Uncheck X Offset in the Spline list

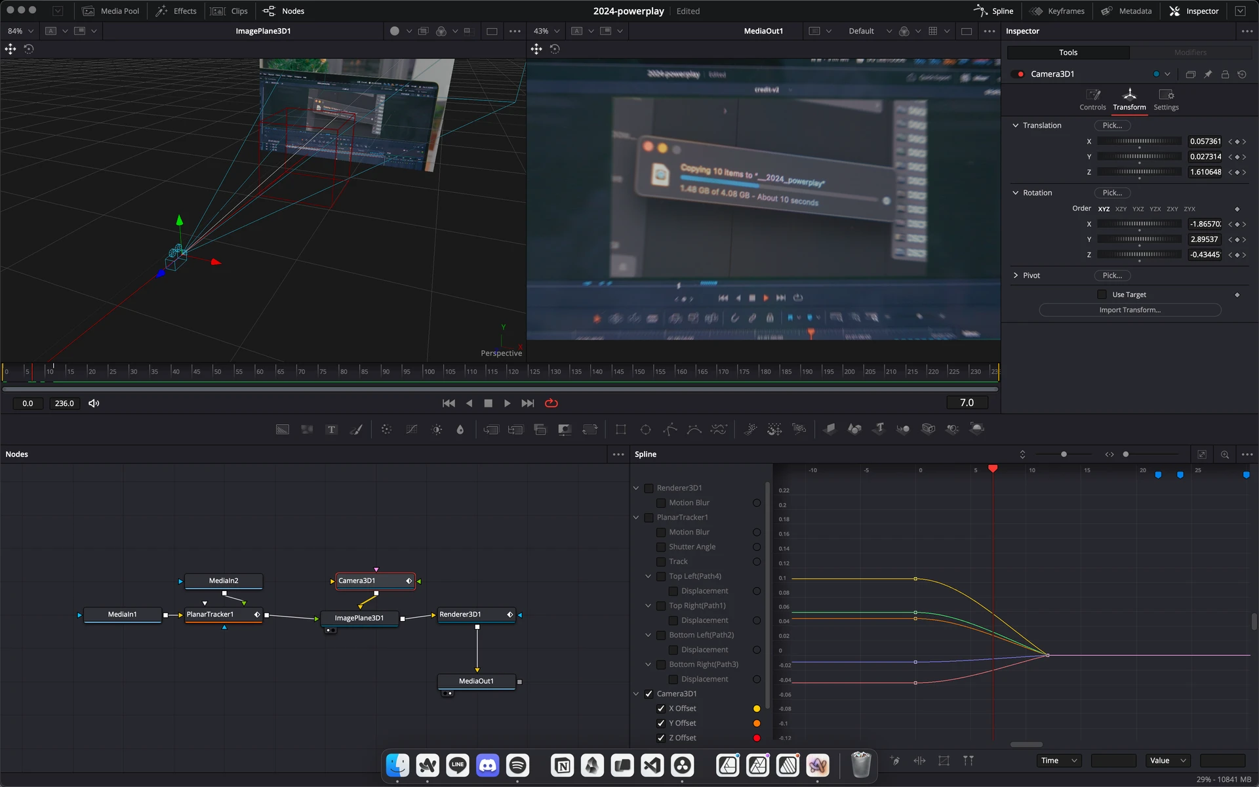point(661,708)
